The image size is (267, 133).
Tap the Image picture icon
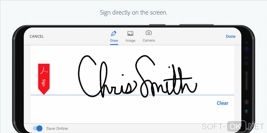pos(130,33)
